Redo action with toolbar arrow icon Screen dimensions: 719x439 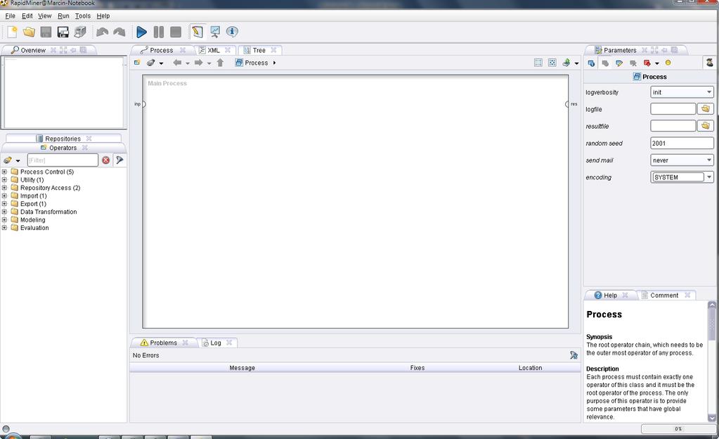point(119,32)
